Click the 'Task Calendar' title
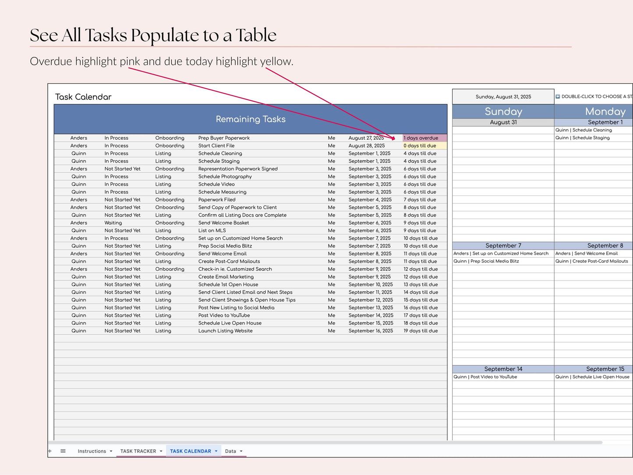Viewport: 633px width, 475px height. pos(83,97)
